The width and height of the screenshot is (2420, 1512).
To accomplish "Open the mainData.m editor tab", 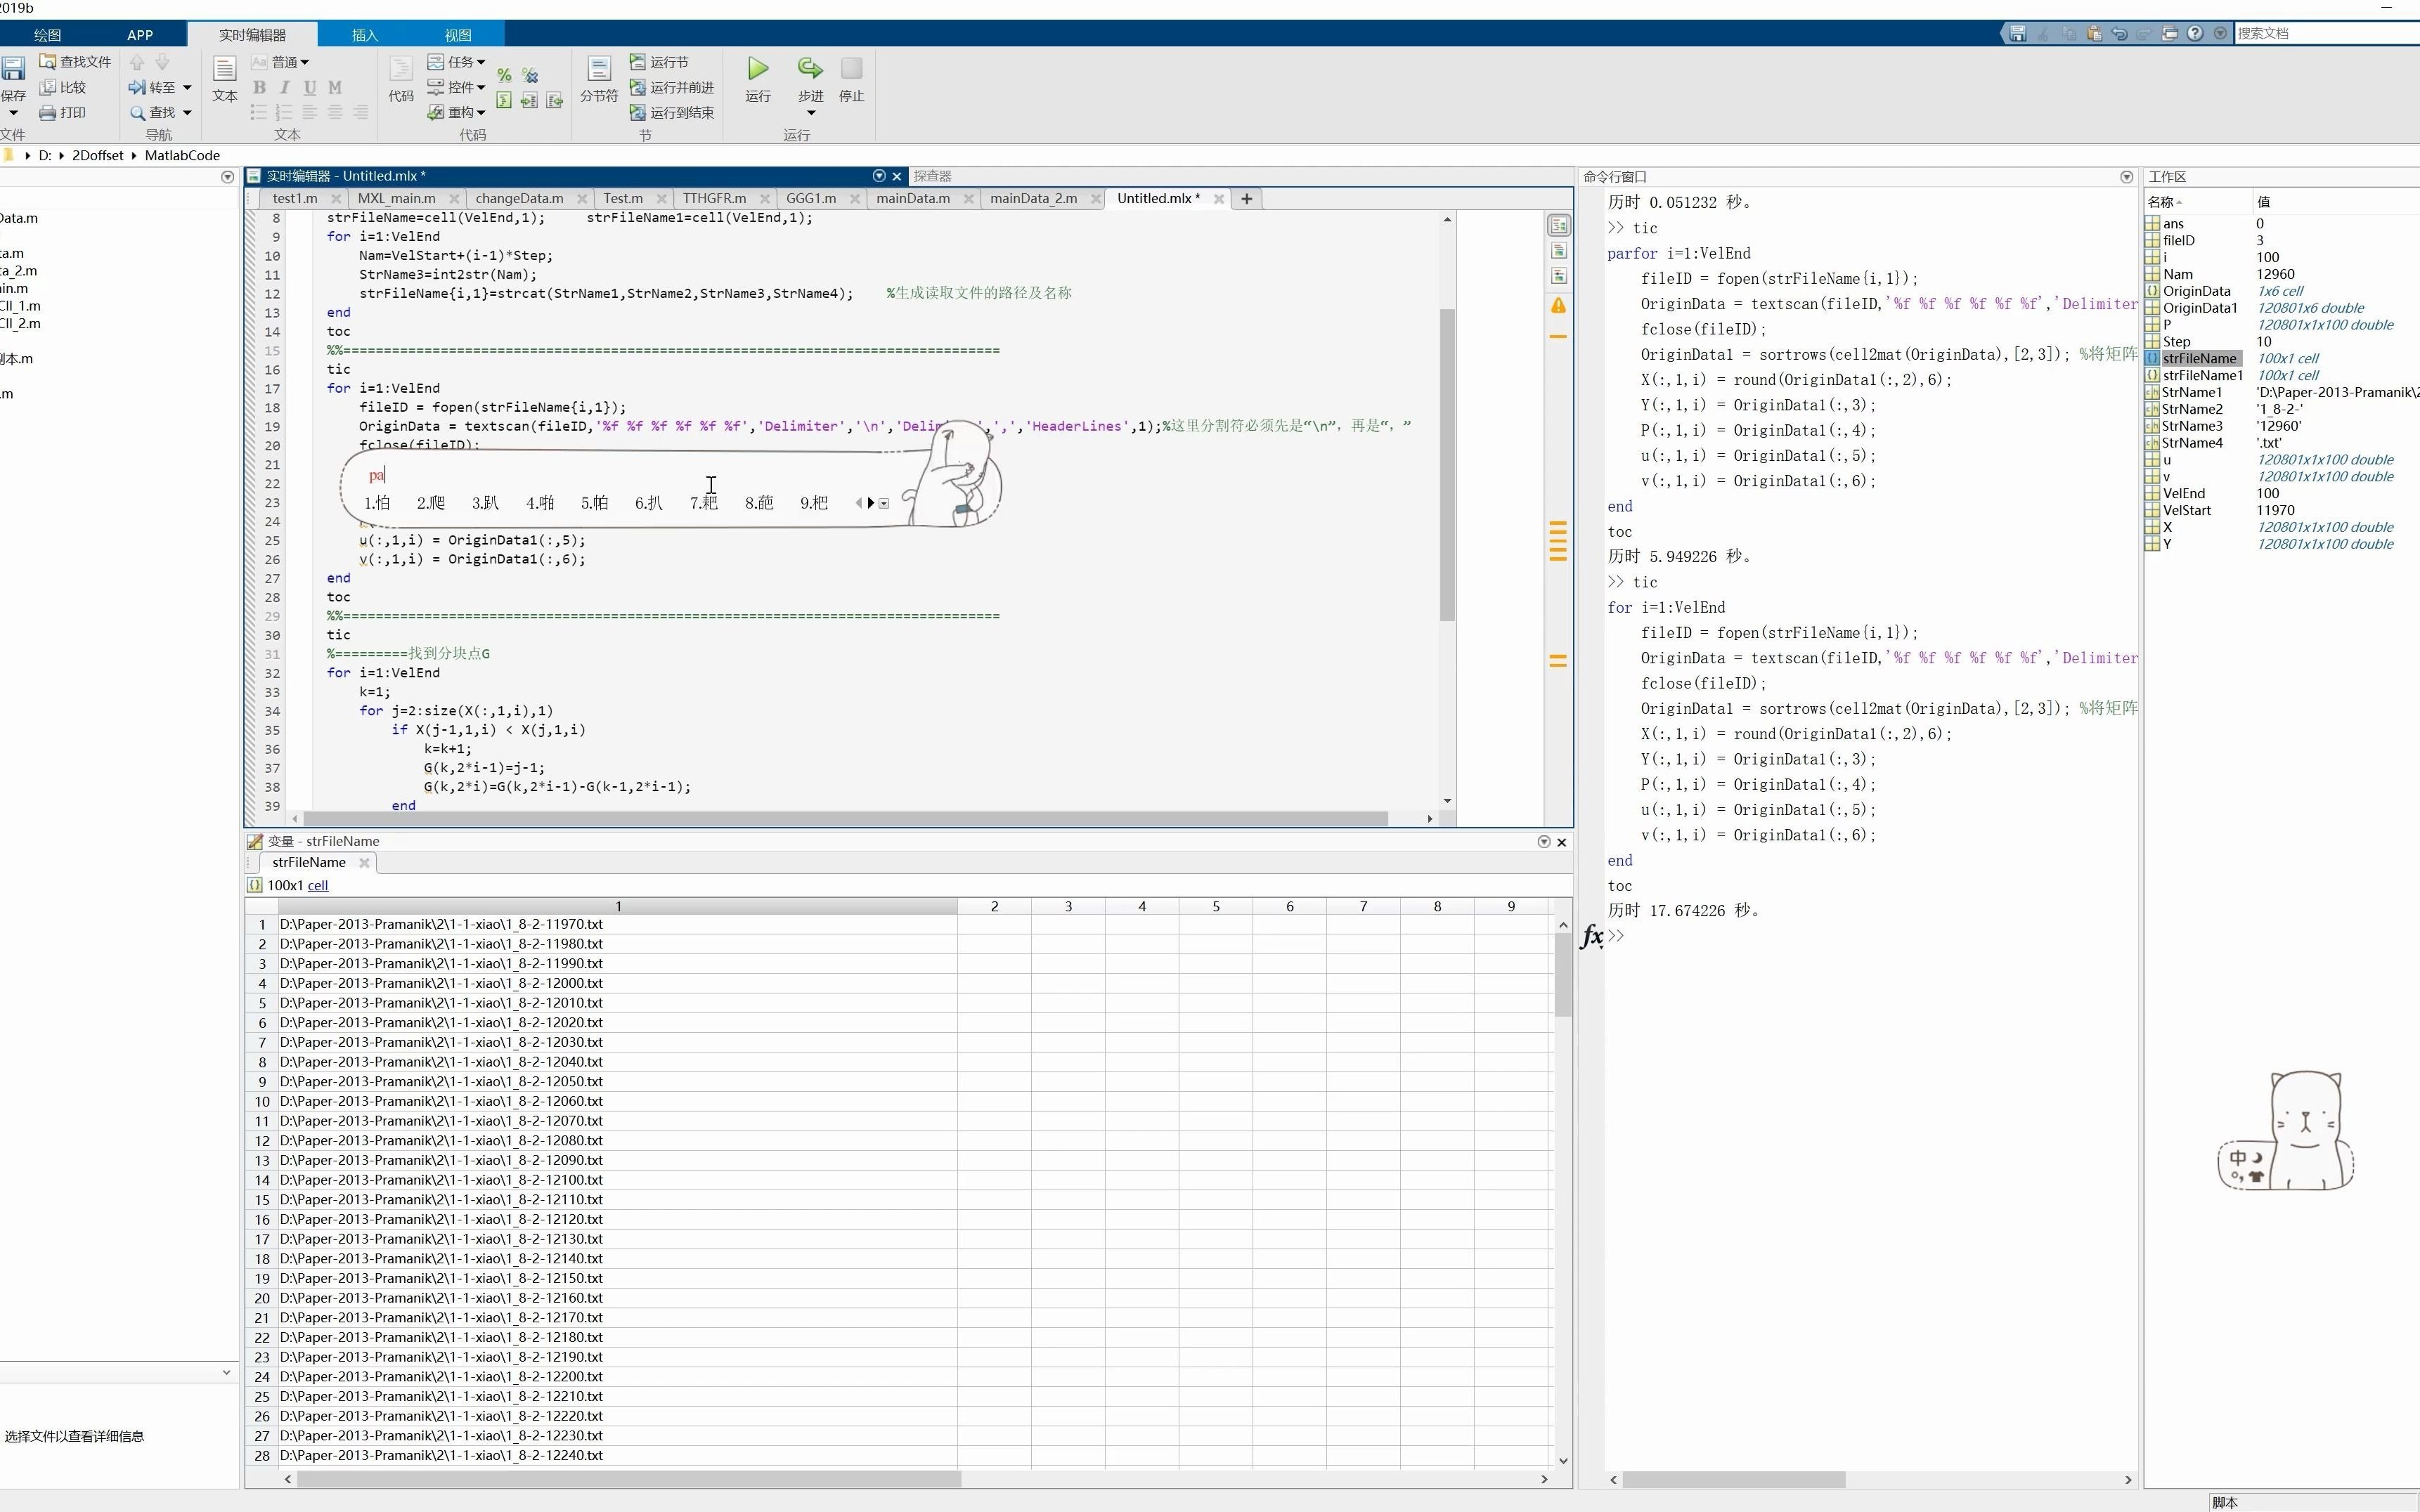I will tap(912, 199).
